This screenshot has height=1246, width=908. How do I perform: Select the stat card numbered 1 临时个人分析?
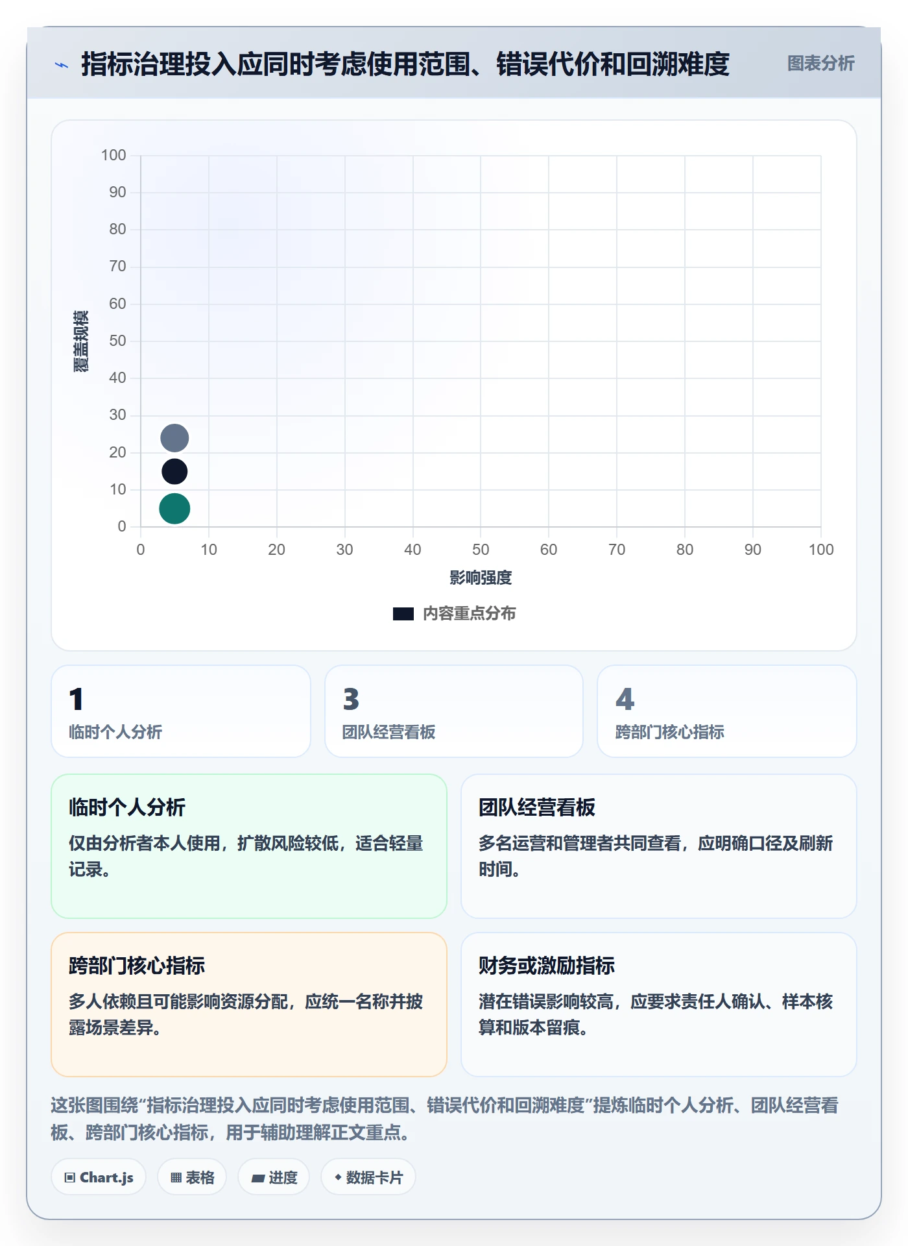181,711
